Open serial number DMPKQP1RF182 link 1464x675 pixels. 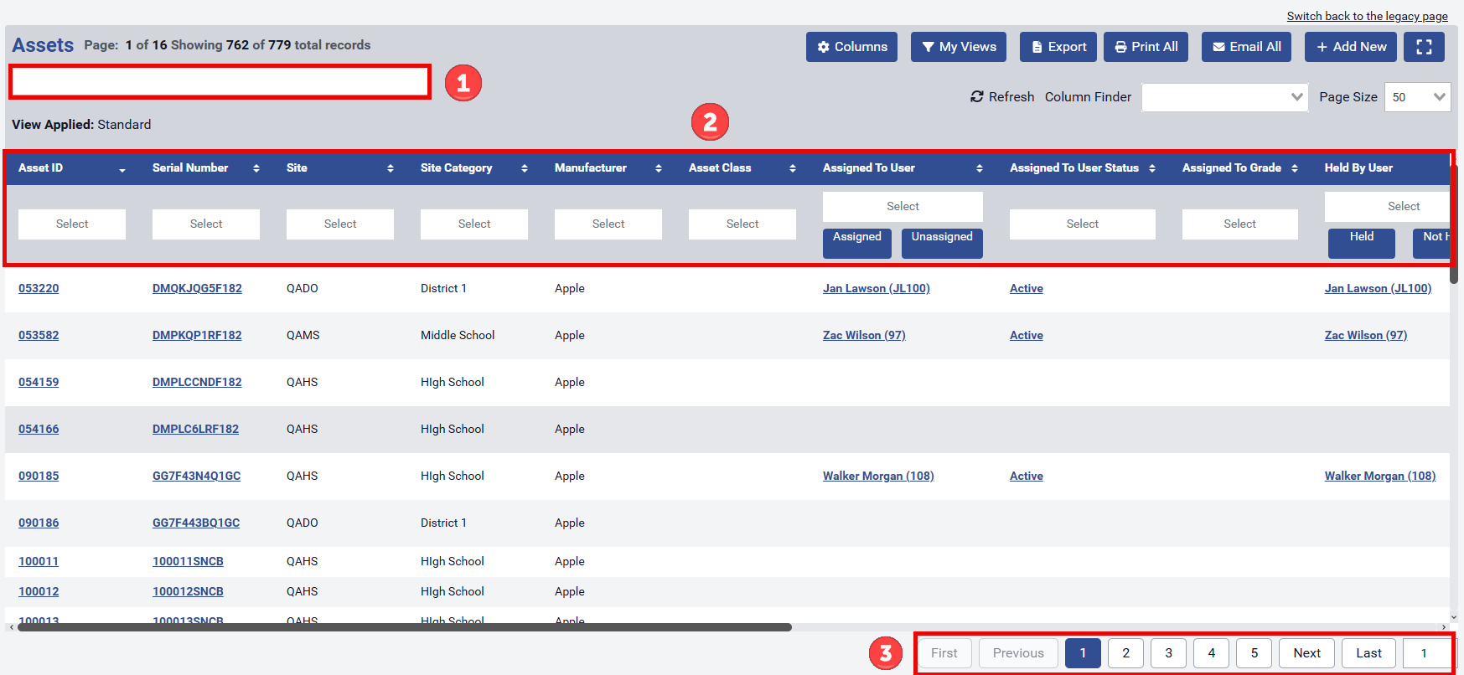tap(197, 335)
